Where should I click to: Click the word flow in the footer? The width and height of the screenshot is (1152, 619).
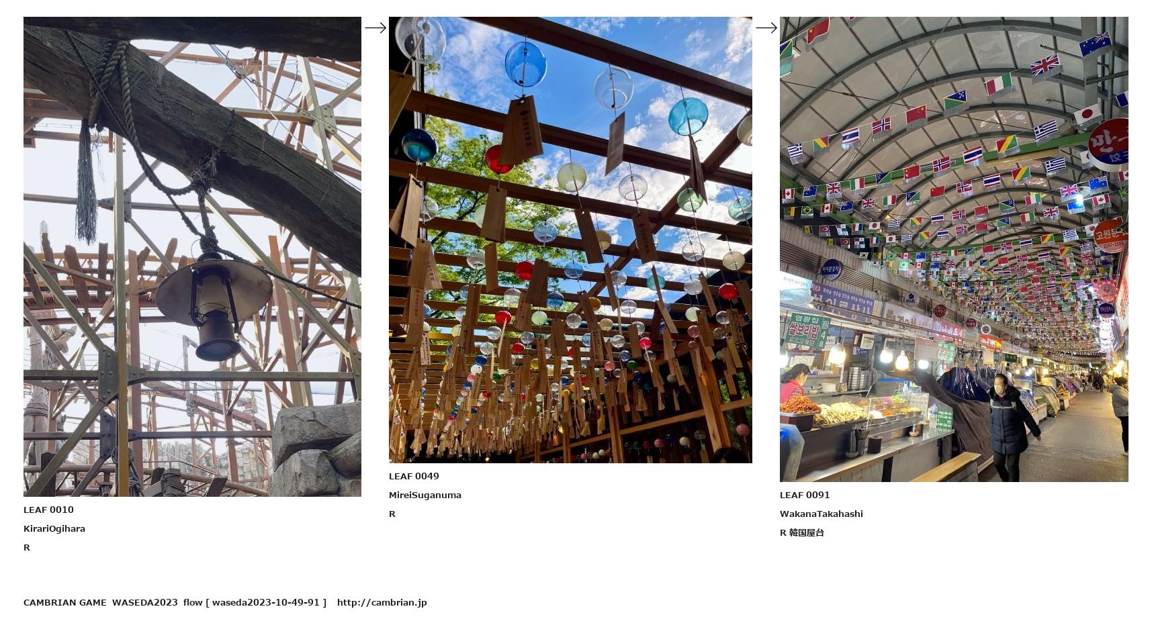[193, 602]
